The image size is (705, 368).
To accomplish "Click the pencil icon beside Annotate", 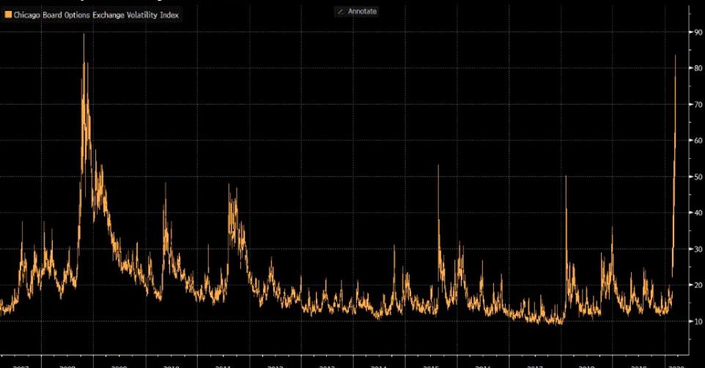I will 340,12.
